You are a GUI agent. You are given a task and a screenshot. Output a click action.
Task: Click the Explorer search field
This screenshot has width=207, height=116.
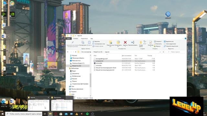point(176,52)
